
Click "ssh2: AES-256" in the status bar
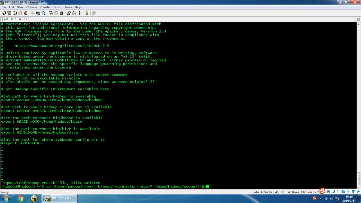[262, 192]
